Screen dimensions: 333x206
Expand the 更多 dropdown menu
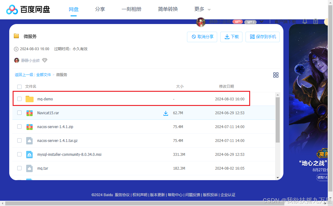pos(202,9)
